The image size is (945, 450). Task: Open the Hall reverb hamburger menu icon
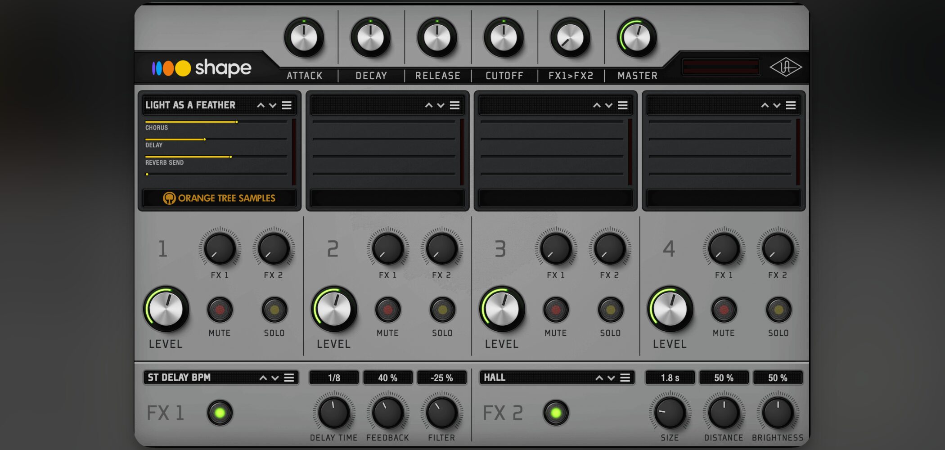click(625, 378)
